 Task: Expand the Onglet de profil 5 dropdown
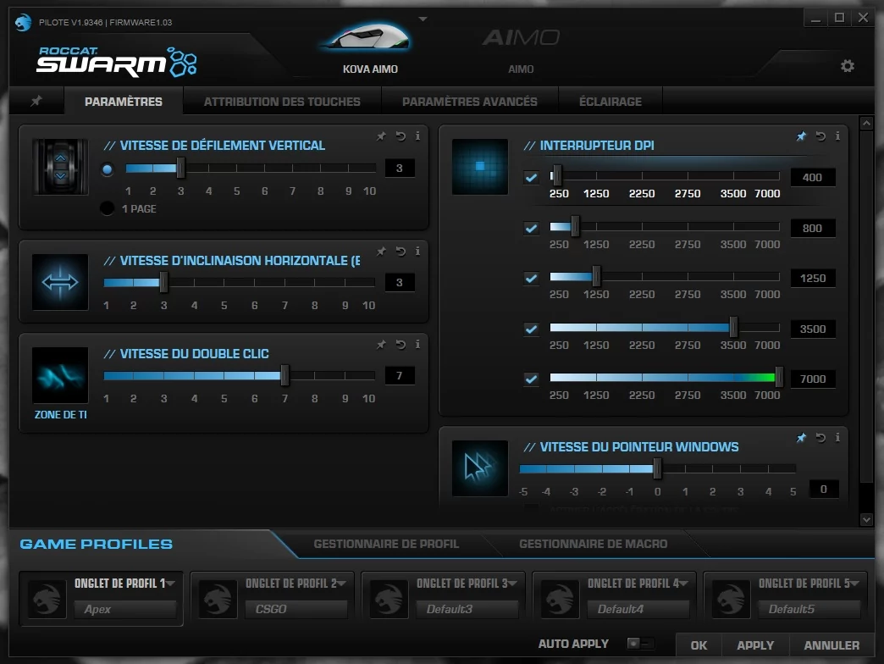click(854, 583)
